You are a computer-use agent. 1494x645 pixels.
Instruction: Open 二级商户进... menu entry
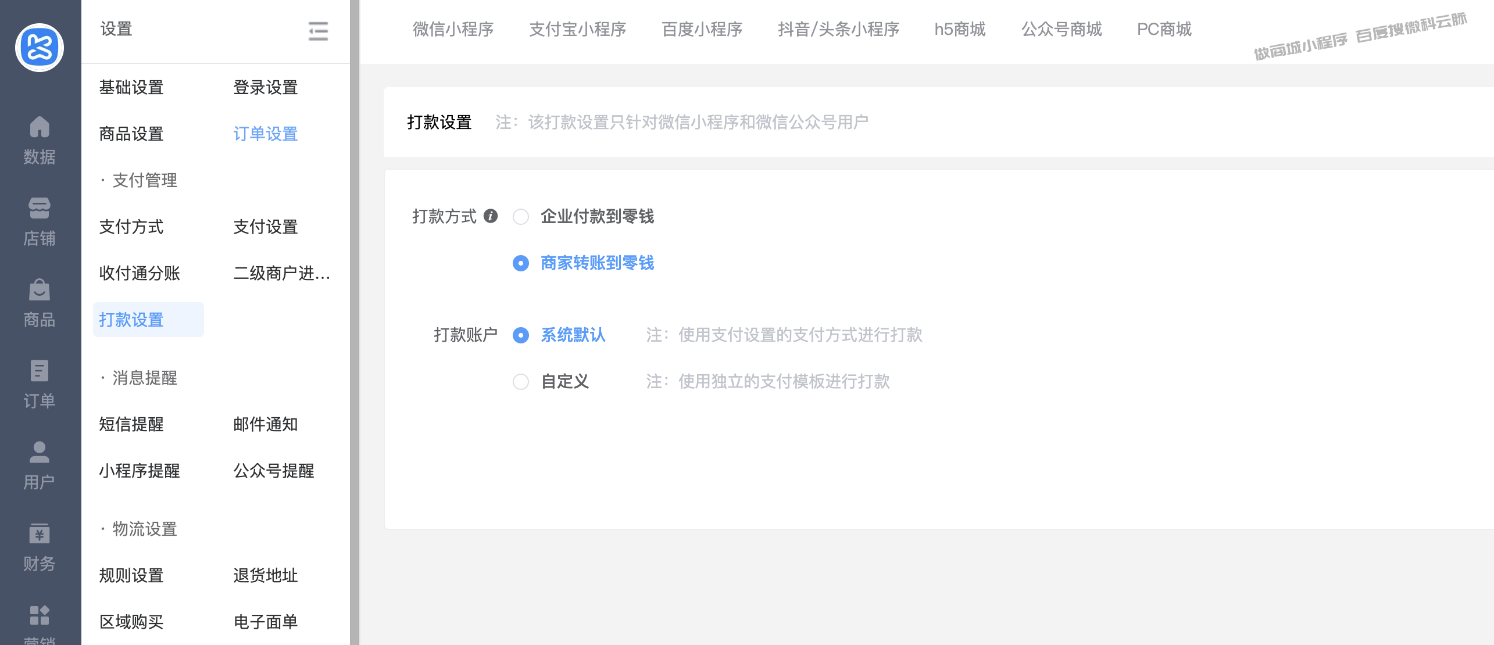tap(281, 274)
